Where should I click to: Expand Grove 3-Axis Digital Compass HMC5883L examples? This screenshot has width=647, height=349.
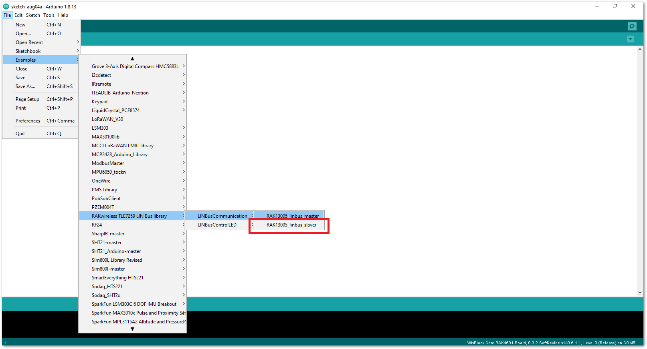click(x=133, y=66)
